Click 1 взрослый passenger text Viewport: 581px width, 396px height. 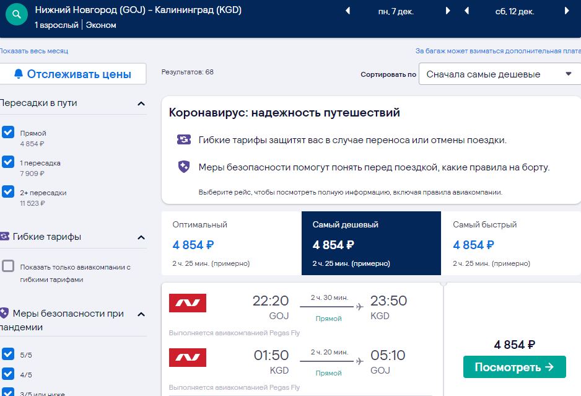(x=56, y=25)
